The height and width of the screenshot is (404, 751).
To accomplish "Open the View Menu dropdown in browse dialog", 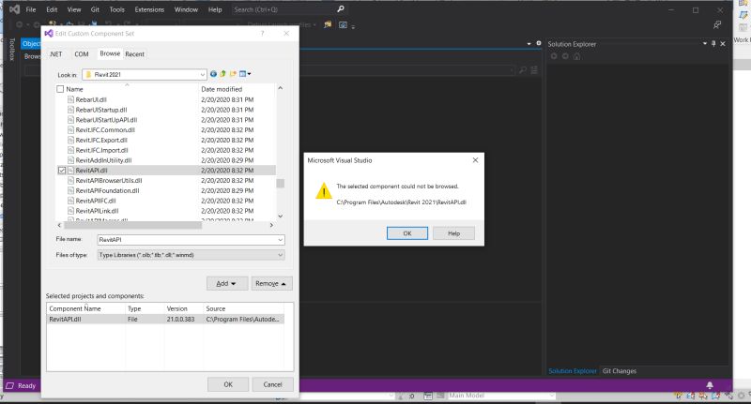I will (245, 74).
